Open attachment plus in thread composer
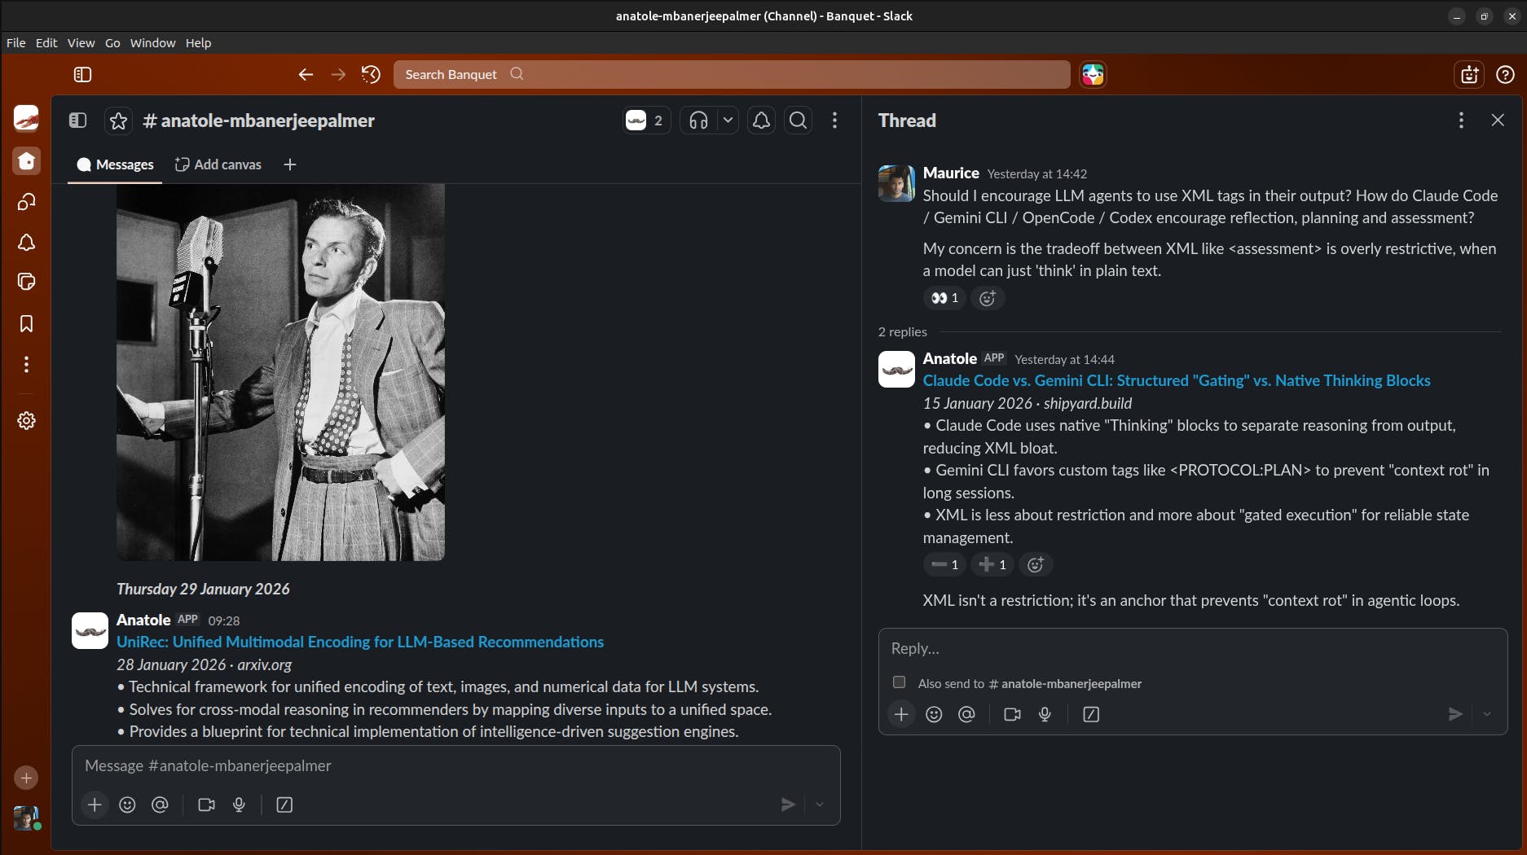The image size is (1527, 855). click(x=901, y=714)
